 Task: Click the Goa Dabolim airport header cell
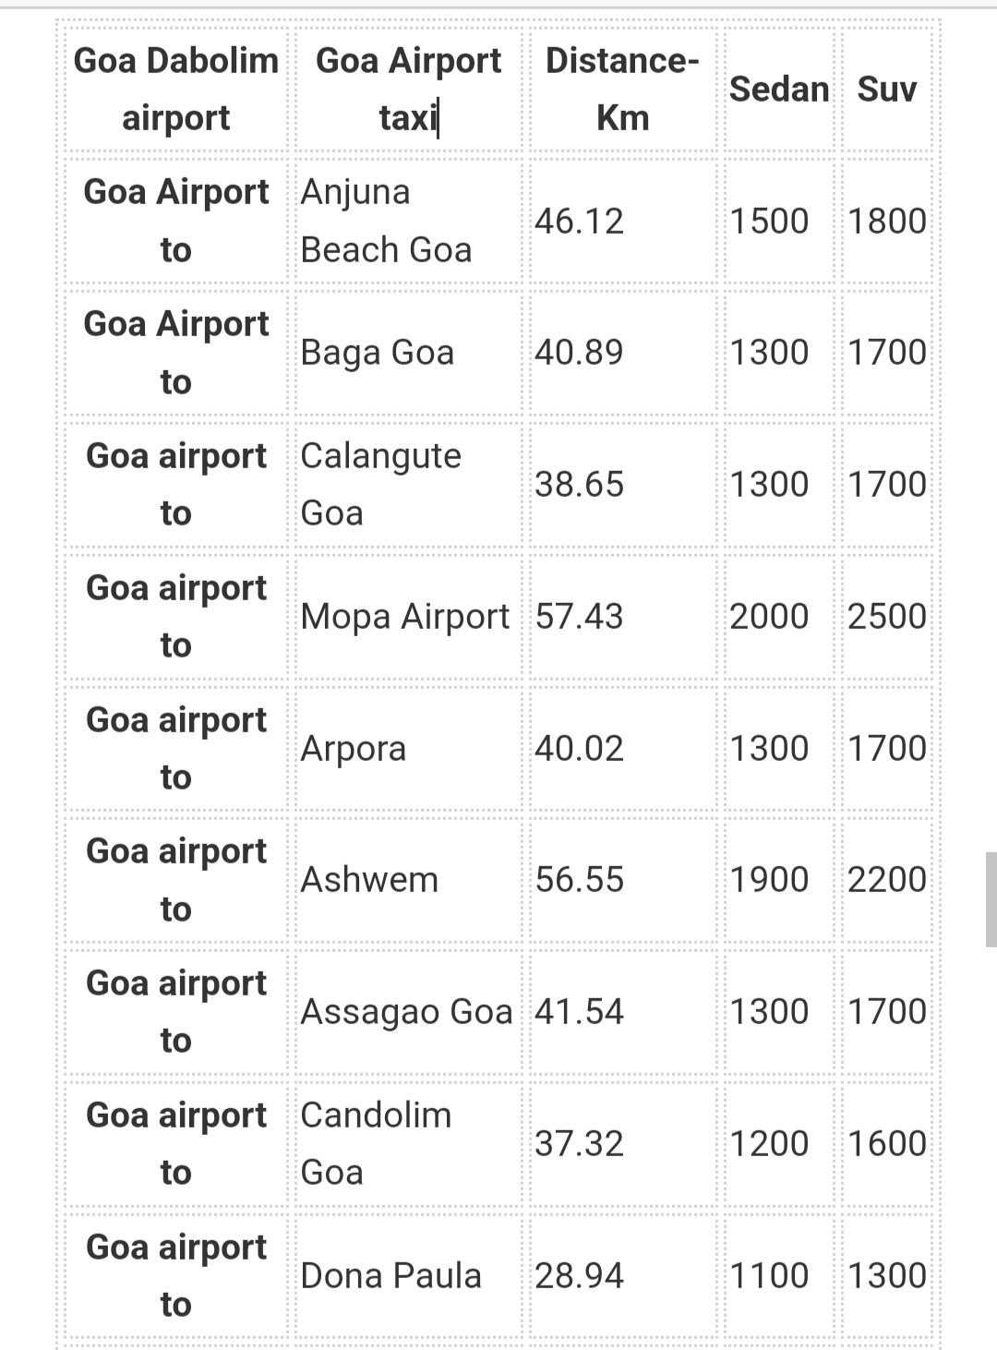coord(176,89)
